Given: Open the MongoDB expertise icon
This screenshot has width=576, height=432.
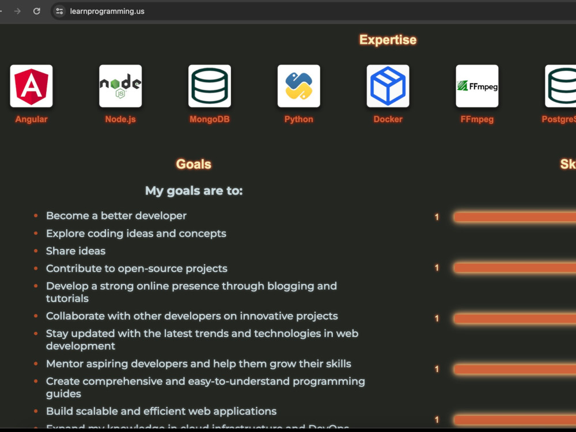Looking at the screenshot, I should [x=210, y=85].
